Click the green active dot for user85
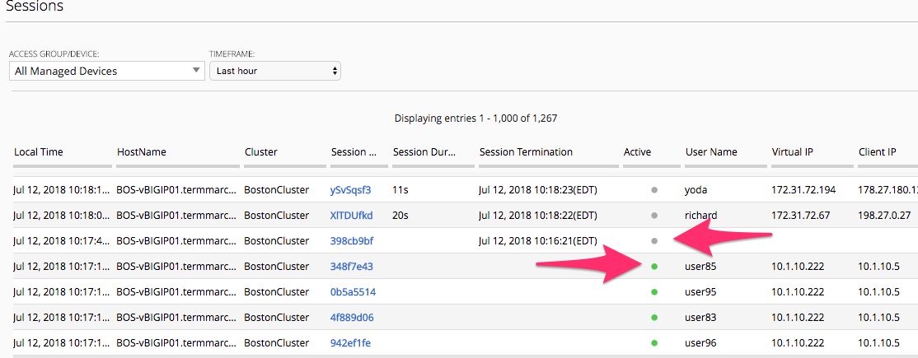This screenshot has width=918, height=358. point(654,266)
